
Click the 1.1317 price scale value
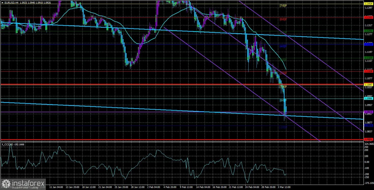[368, 25]
